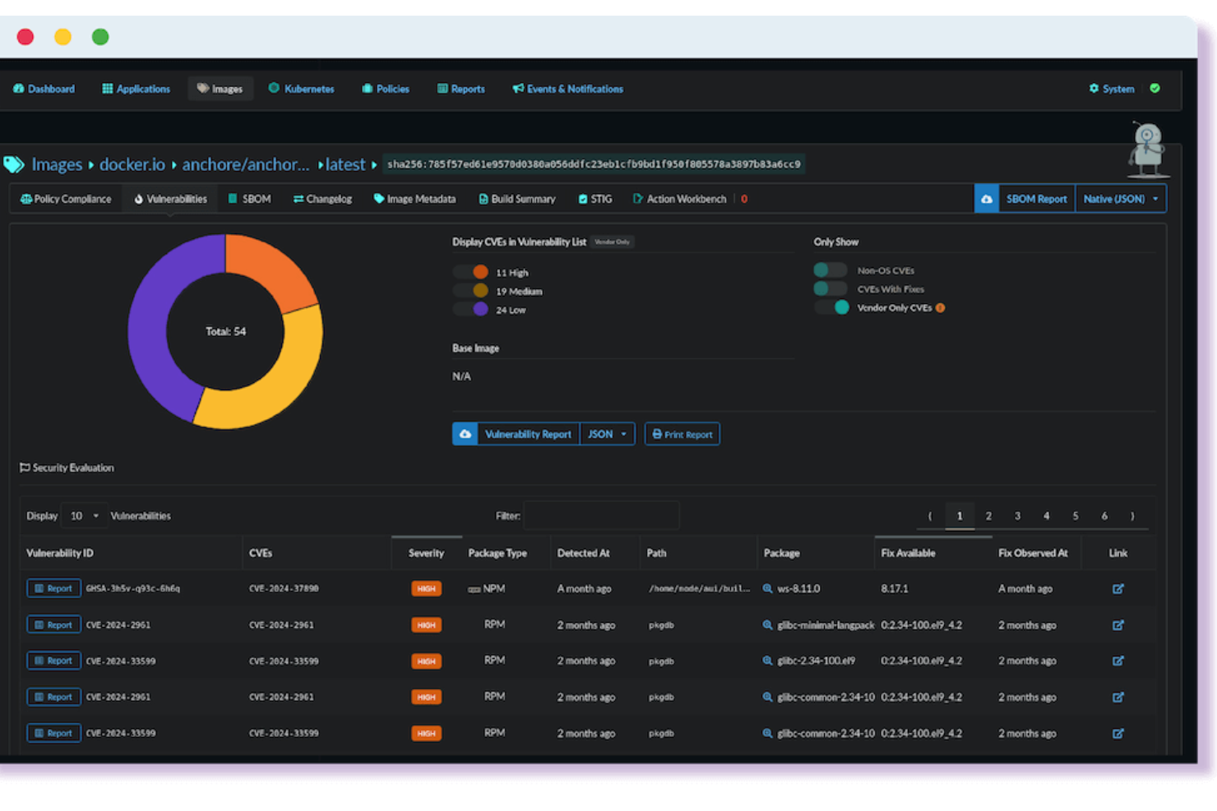1217x811 pixels.
Task: Switch to the Image Metadata tab
Action: (414, 199)
